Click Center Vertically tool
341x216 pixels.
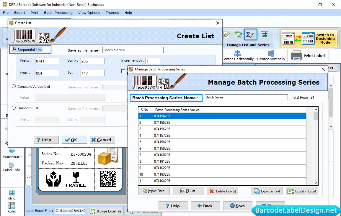(x=271, y=56)
